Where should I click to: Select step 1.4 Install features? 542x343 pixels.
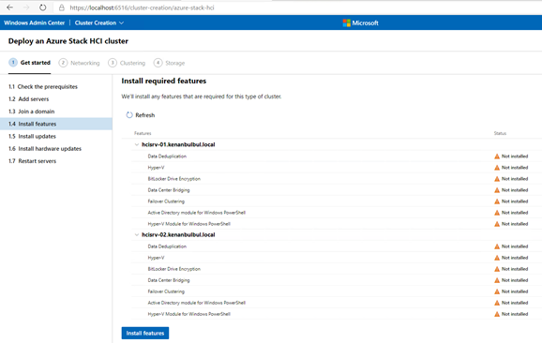[x=56, y=124]
